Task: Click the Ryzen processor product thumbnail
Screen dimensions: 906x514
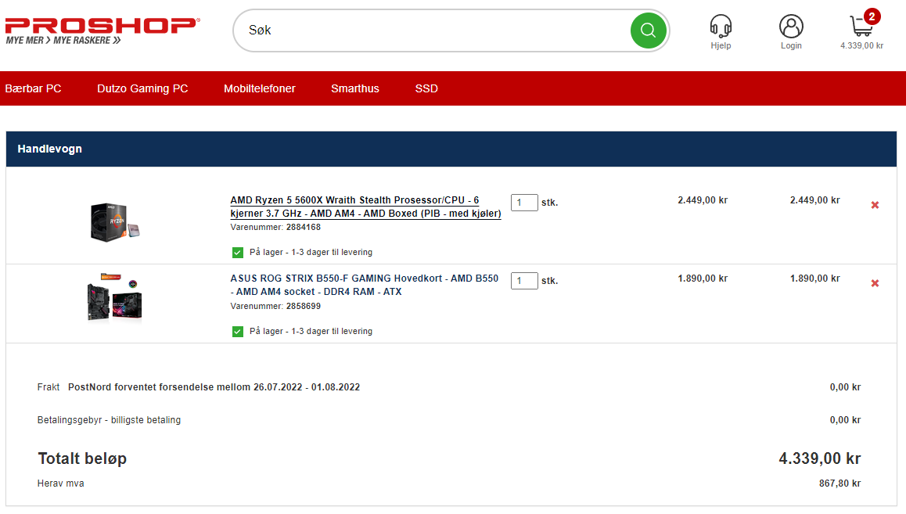Action: pyautogui.click(x=114, y=221)
